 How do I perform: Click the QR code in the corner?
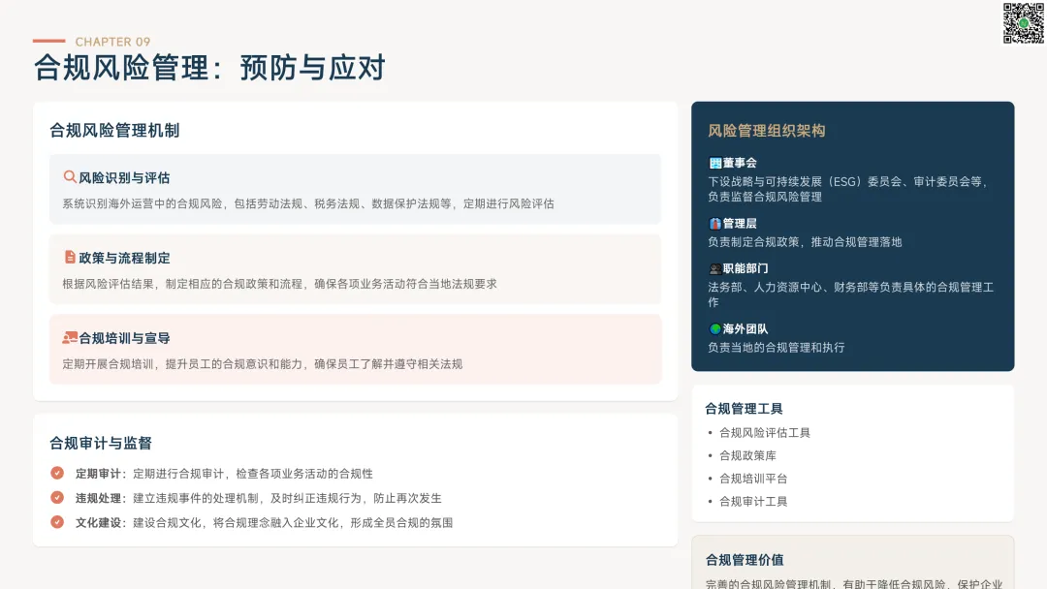tap(1023, 23)
